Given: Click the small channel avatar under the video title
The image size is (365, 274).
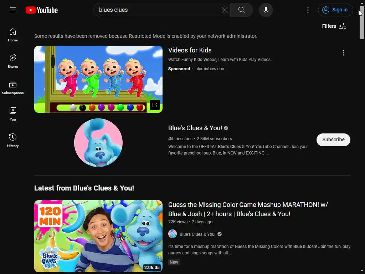Looking at the screenshot, I should 173,234.
